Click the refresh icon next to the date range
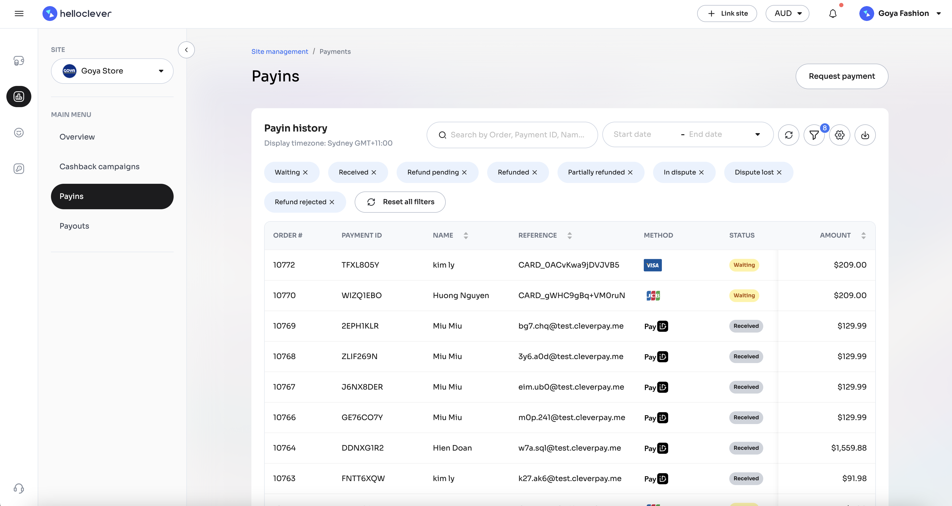The image size is (952, 506). tap(788, 135)
